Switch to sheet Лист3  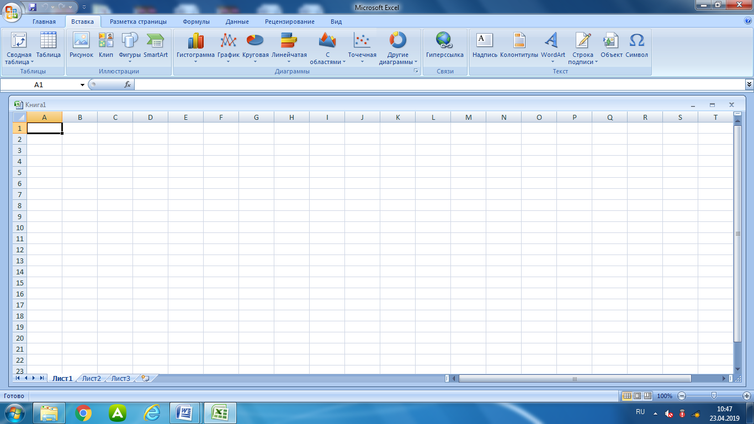pyautogui.click(x=121, y=378)
